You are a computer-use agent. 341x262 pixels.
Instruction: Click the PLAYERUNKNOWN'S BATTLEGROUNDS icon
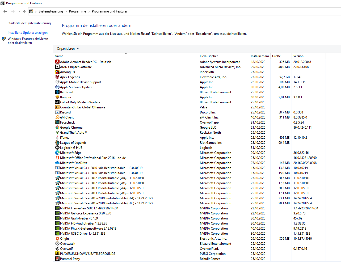(57, 253)
